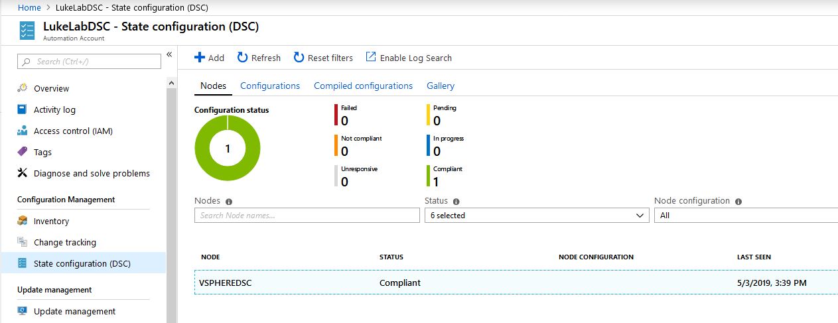
Task: Click the purple Tags icon
Action: pyautogui.click(x=22, y=152)
